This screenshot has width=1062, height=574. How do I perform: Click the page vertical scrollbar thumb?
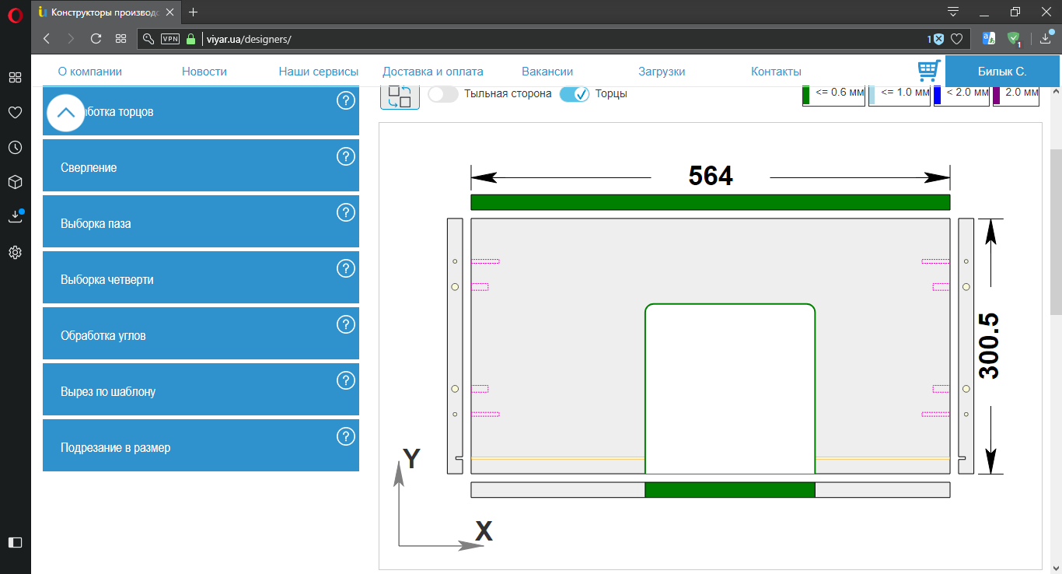point(1056,232)
